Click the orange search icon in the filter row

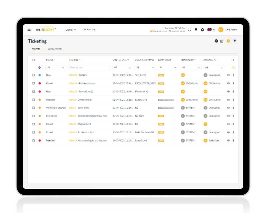[x=234, y=67]
